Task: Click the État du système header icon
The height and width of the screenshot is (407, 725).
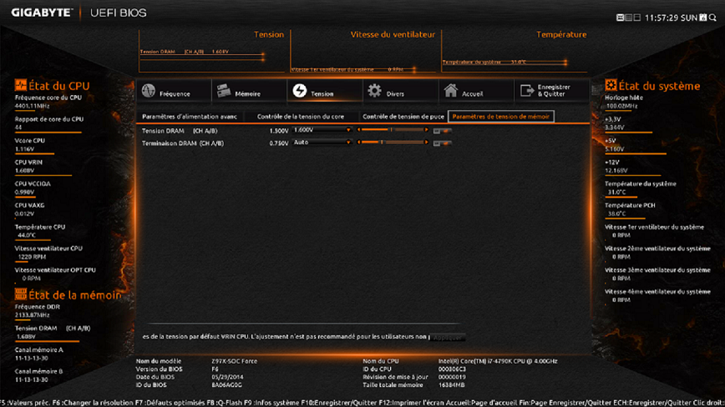Action: (611, 85)
